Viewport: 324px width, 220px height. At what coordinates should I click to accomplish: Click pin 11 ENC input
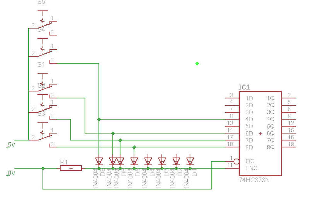point(232,168)
